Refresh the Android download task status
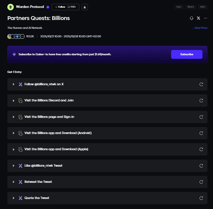213x209 pixels. point(201,133)
